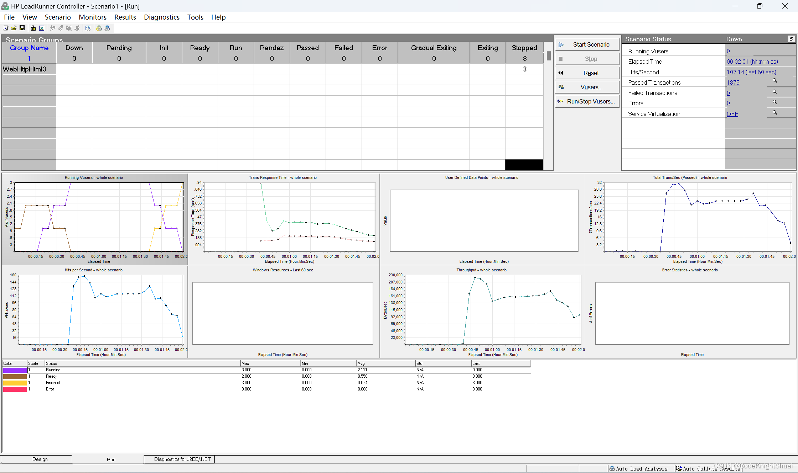
Task: Click the Status column header in legend
Action: coord(142,363)
